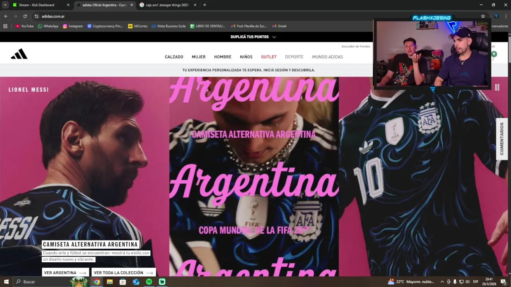The image size is (511, 287).
Task: Open the tab search dropdown arrow
Action: tap(5, 5)
